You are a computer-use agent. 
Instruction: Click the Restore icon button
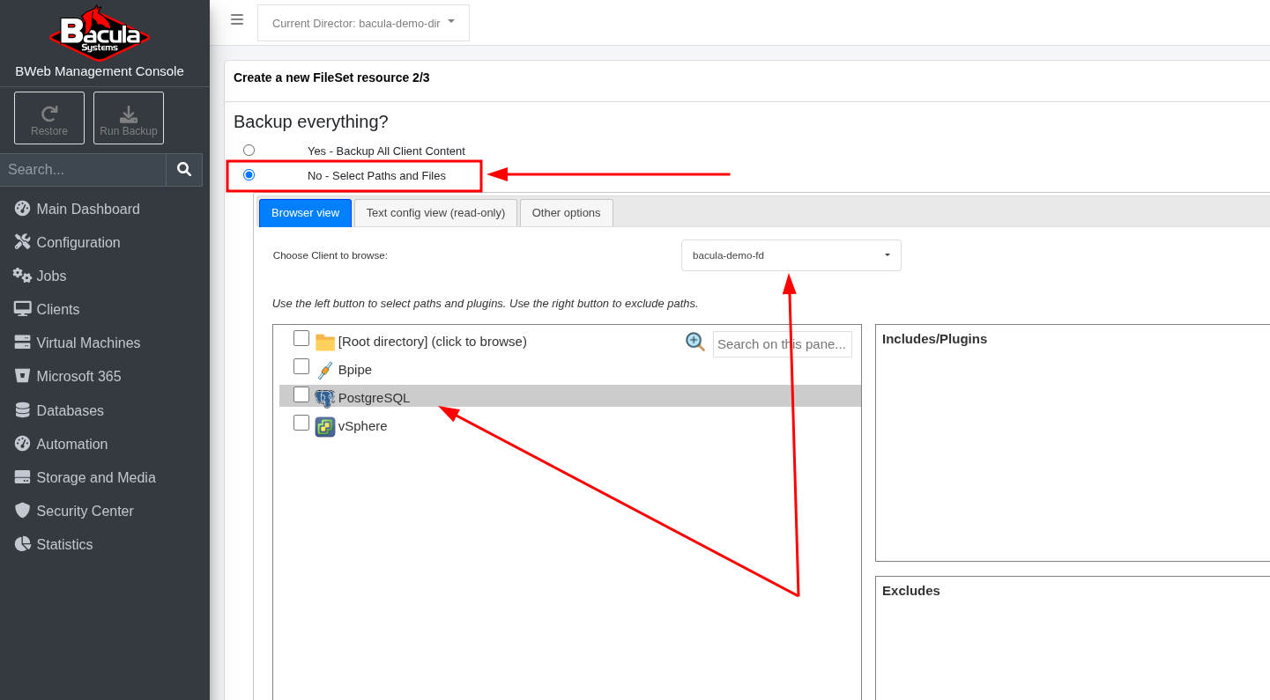click(x=49, y=118)
